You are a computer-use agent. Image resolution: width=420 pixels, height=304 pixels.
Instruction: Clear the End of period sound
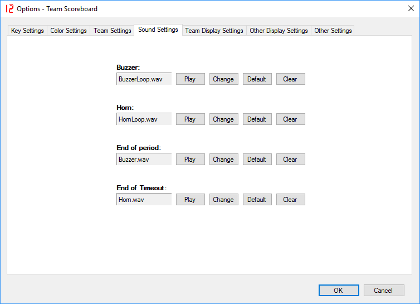290,160
